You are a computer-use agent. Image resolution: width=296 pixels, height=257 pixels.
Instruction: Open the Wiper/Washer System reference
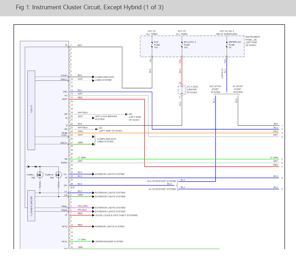(109, 242)
